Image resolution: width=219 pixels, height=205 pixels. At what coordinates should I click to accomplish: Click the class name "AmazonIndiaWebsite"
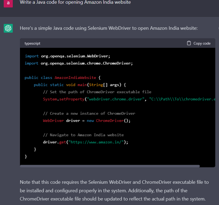pos(75,77)
